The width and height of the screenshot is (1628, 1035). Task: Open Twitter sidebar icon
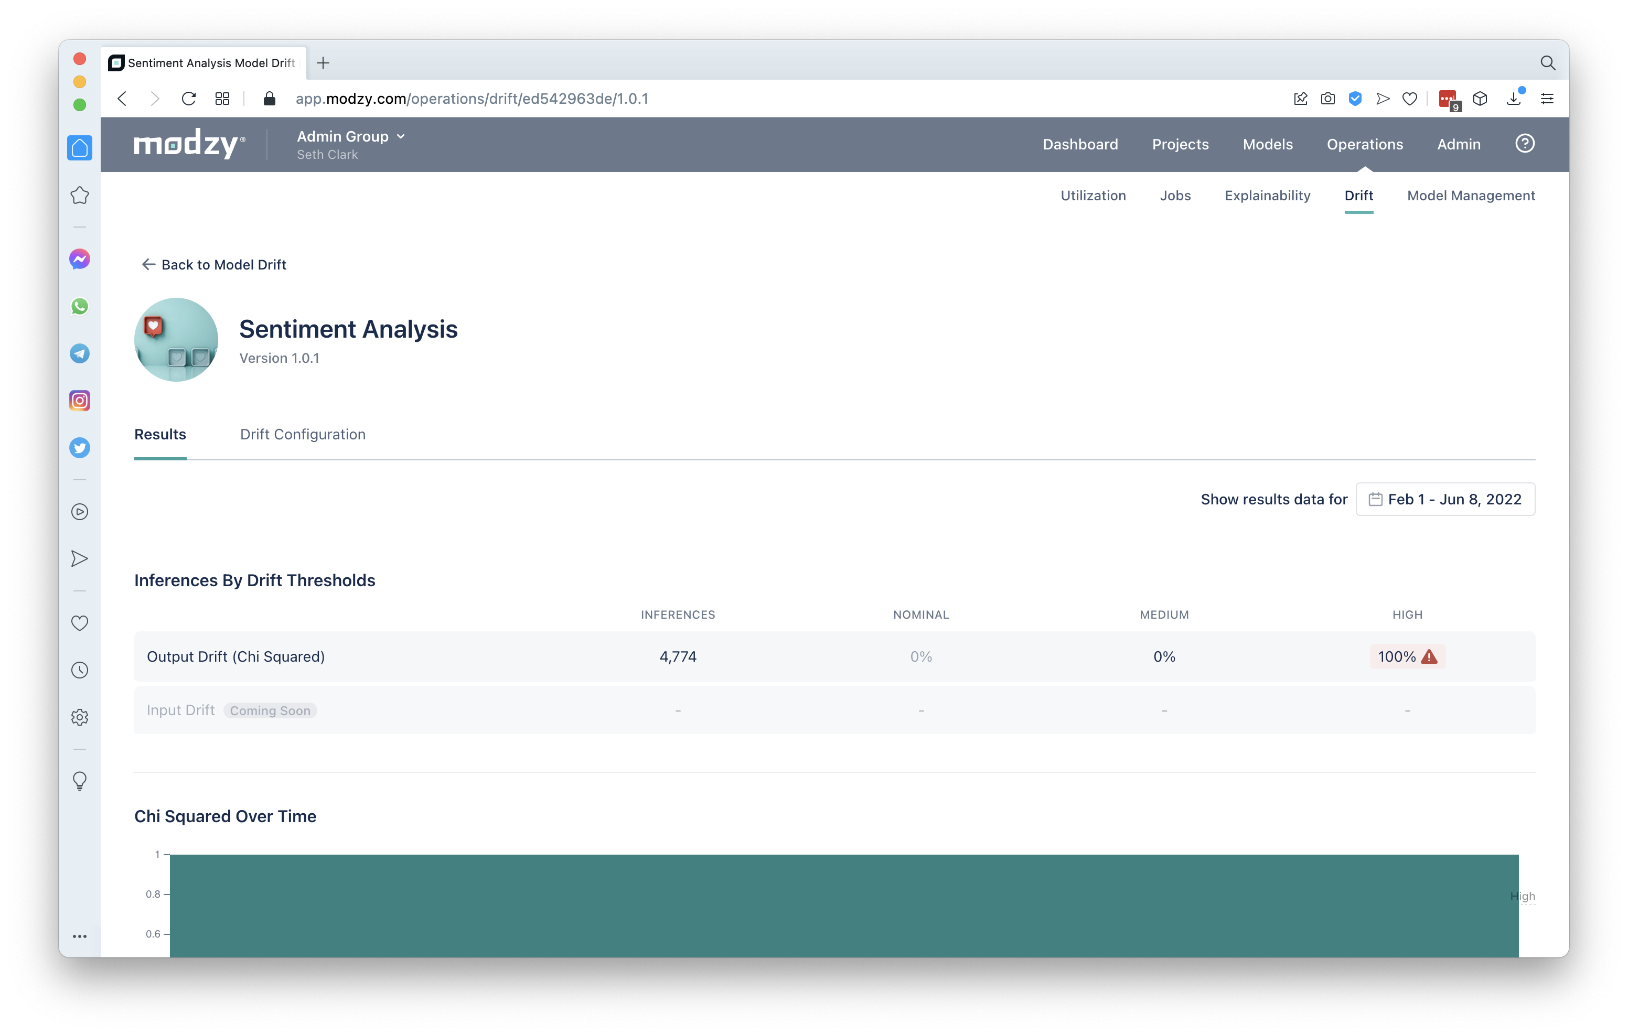80,448
